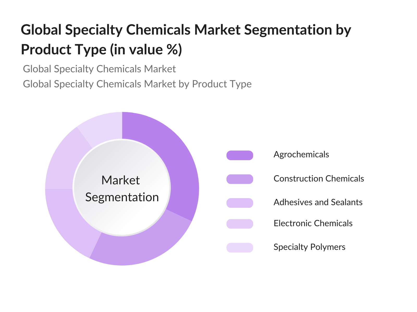Select the Electronic Chemicals legend text

(313, 223)
